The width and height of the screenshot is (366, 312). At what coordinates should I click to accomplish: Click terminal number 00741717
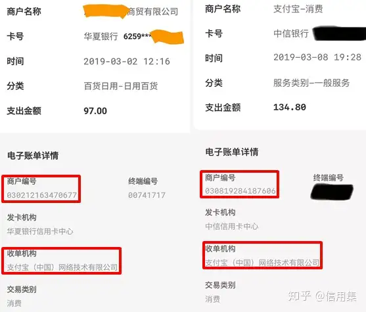coord(147,195)
